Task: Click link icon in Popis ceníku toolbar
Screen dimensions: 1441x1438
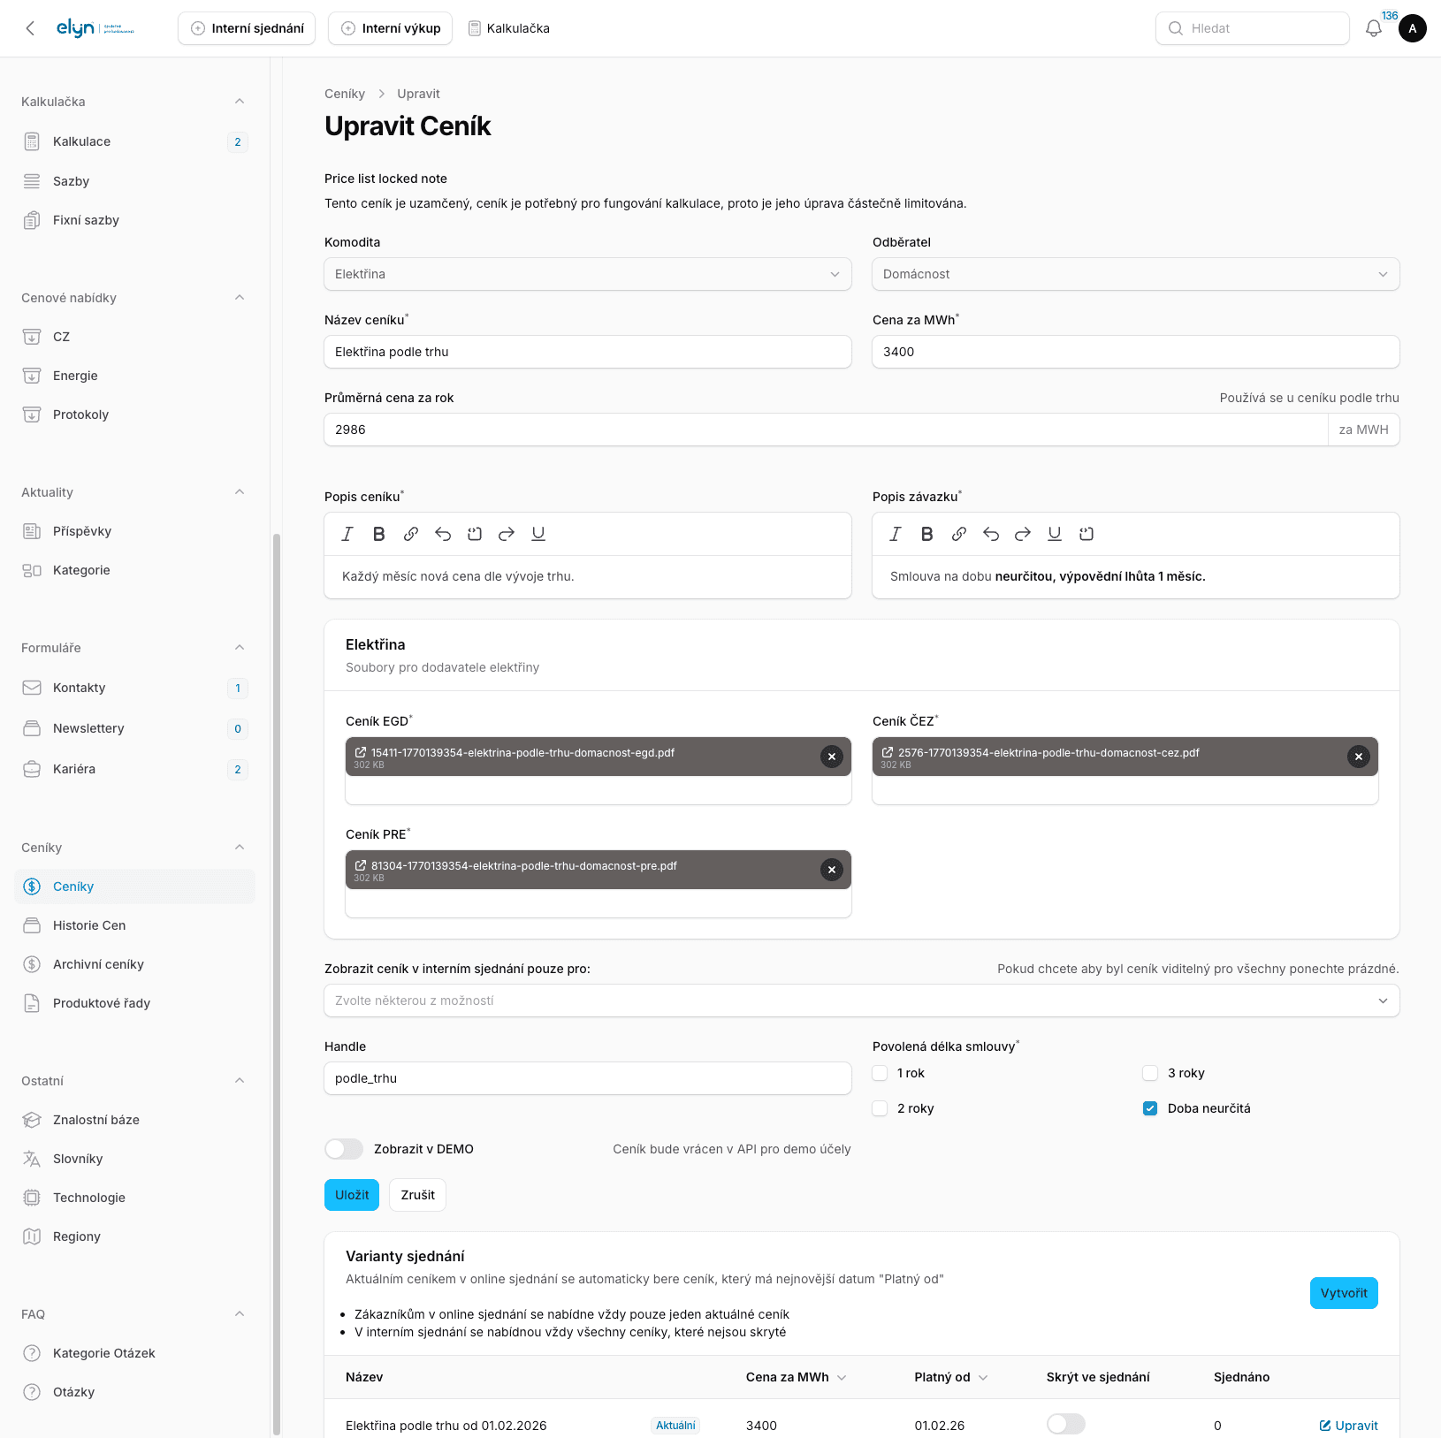Action: tap(411, 534)
